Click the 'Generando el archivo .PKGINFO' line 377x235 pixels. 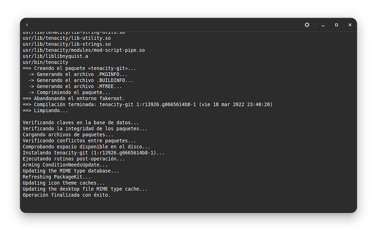click(78, 74)
